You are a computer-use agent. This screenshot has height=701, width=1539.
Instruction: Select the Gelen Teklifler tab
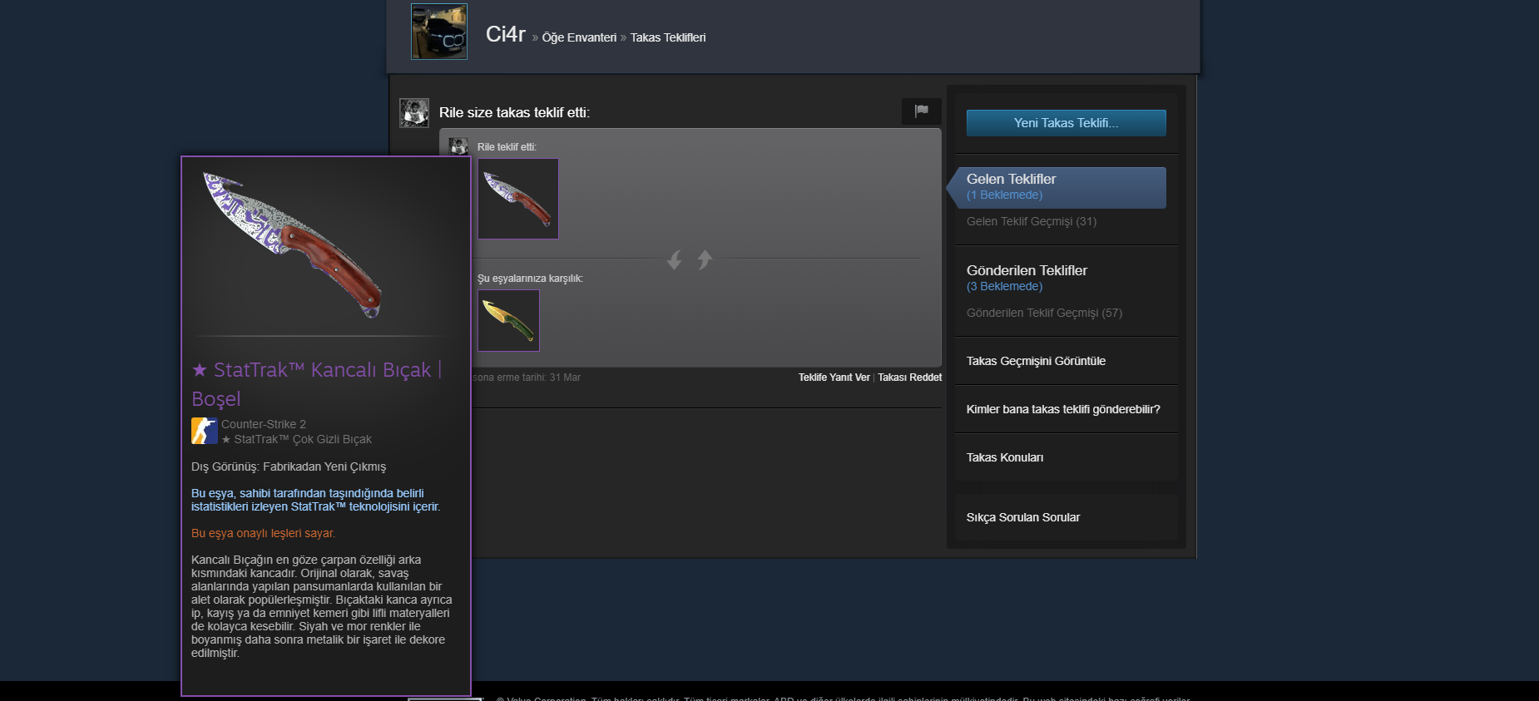[1061, 187]
